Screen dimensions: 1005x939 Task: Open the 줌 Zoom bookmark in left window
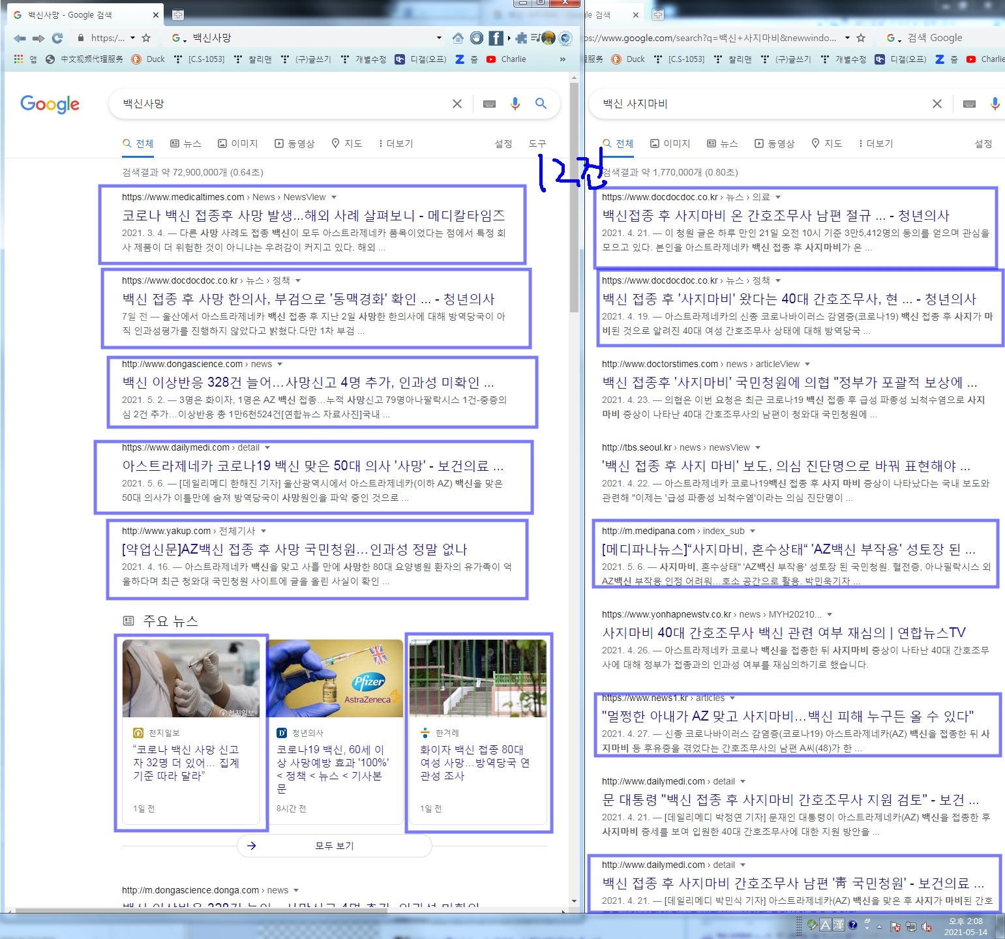[x=466, y=59]
